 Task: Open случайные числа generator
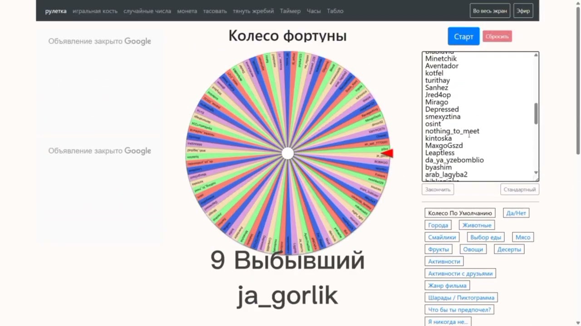147,11
